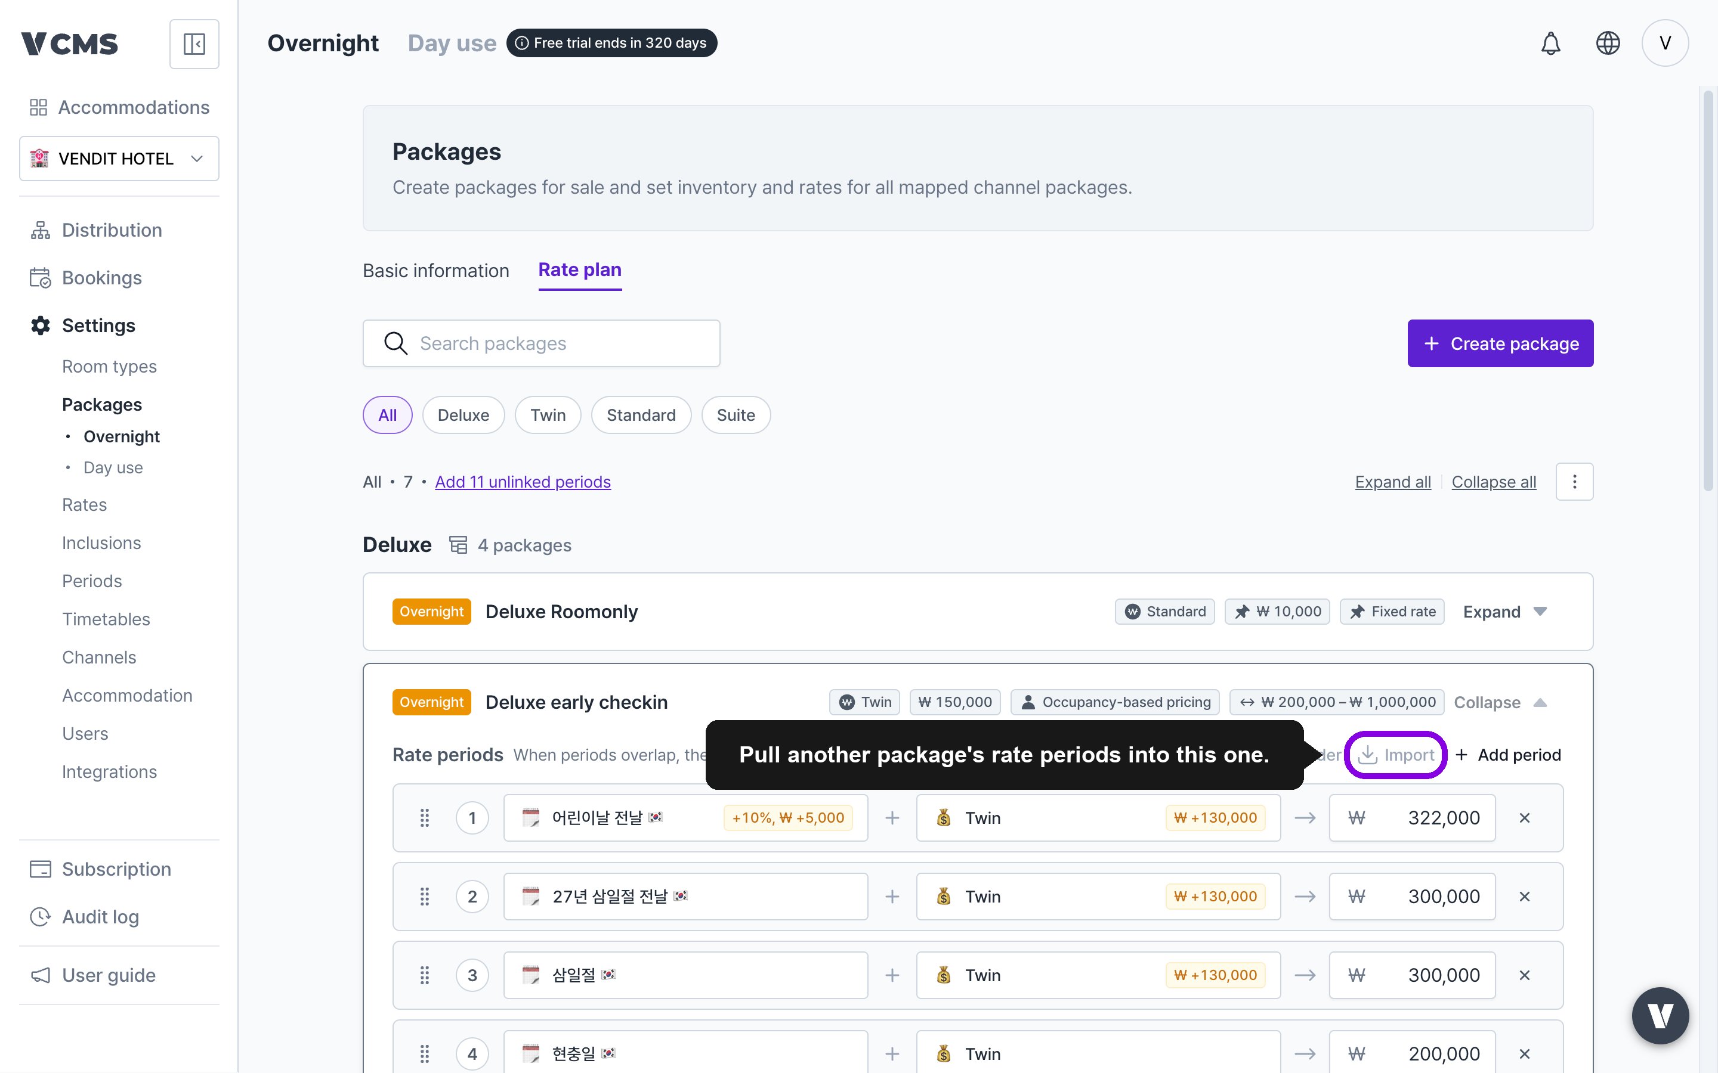Focus the Search packages field
The height and width of the screenshot is (1073, 1718).
click(542, 343)
